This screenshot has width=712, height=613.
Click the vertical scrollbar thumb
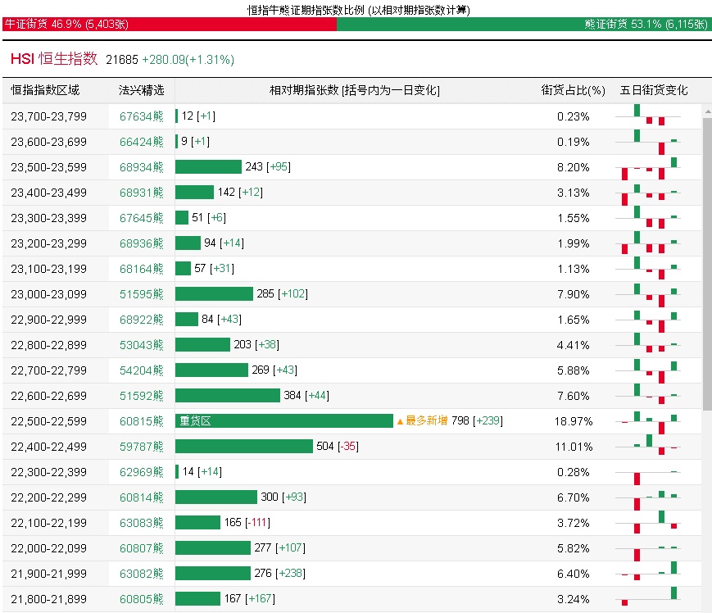point(707,262)
